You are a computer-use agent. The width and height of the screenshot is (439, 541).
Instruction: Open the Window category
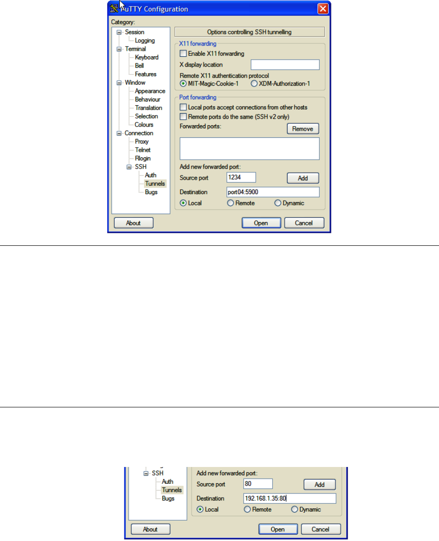(x=135, y=82)
